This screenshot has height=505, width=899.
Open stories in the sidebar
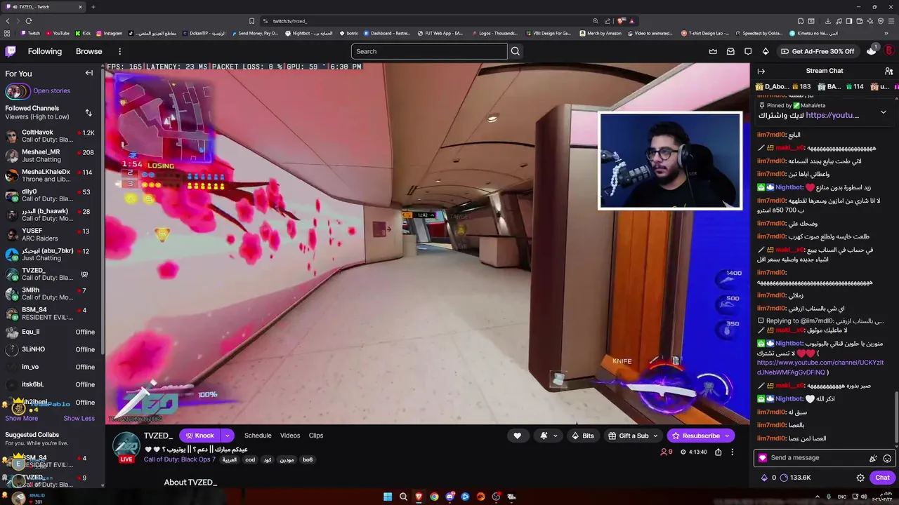click(51, 90)
